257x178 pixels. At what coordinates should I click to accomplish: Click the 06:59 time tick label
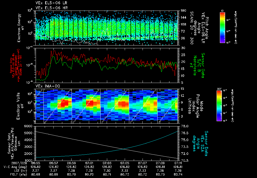click(72, 163)
